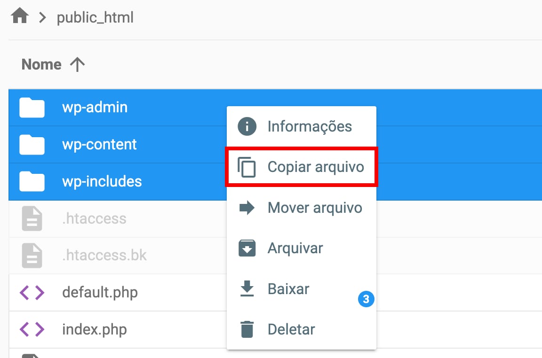Click the Arquivar archive box icon
The width and height of the screenshot is (542, 358).
point(247,249)
